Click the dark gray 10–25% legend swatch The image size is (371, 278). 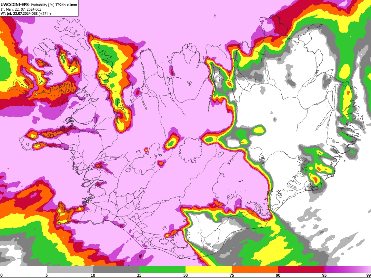pyautogui.click(x=116, y=270)
